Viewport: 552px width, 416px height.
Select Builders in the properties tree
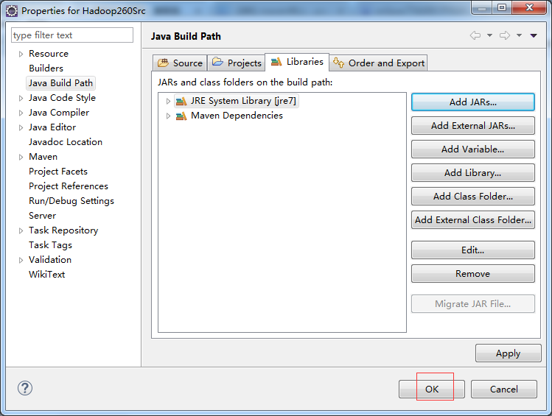46,68
